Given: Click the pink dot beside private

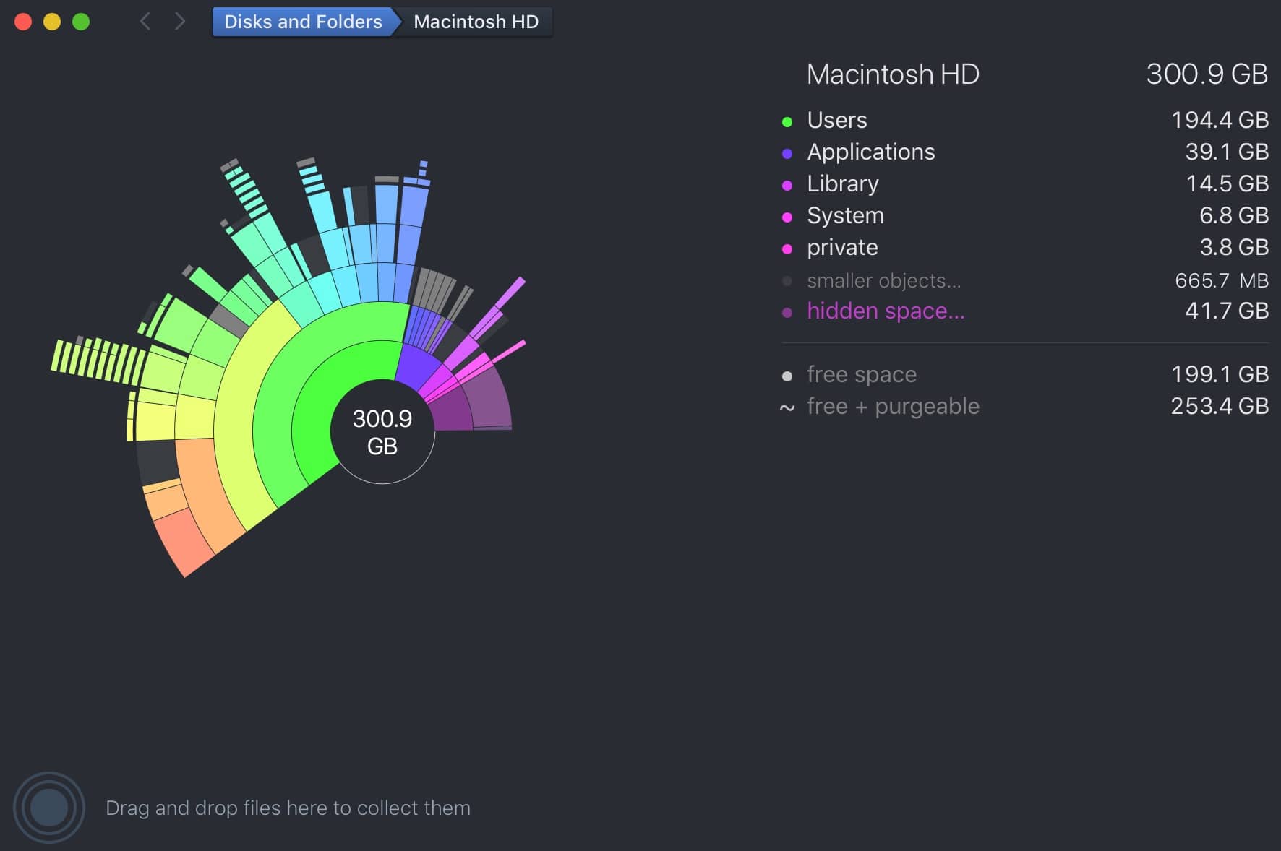Looking at the screenshot, I should pyautogui.click(x=787, y=249).
